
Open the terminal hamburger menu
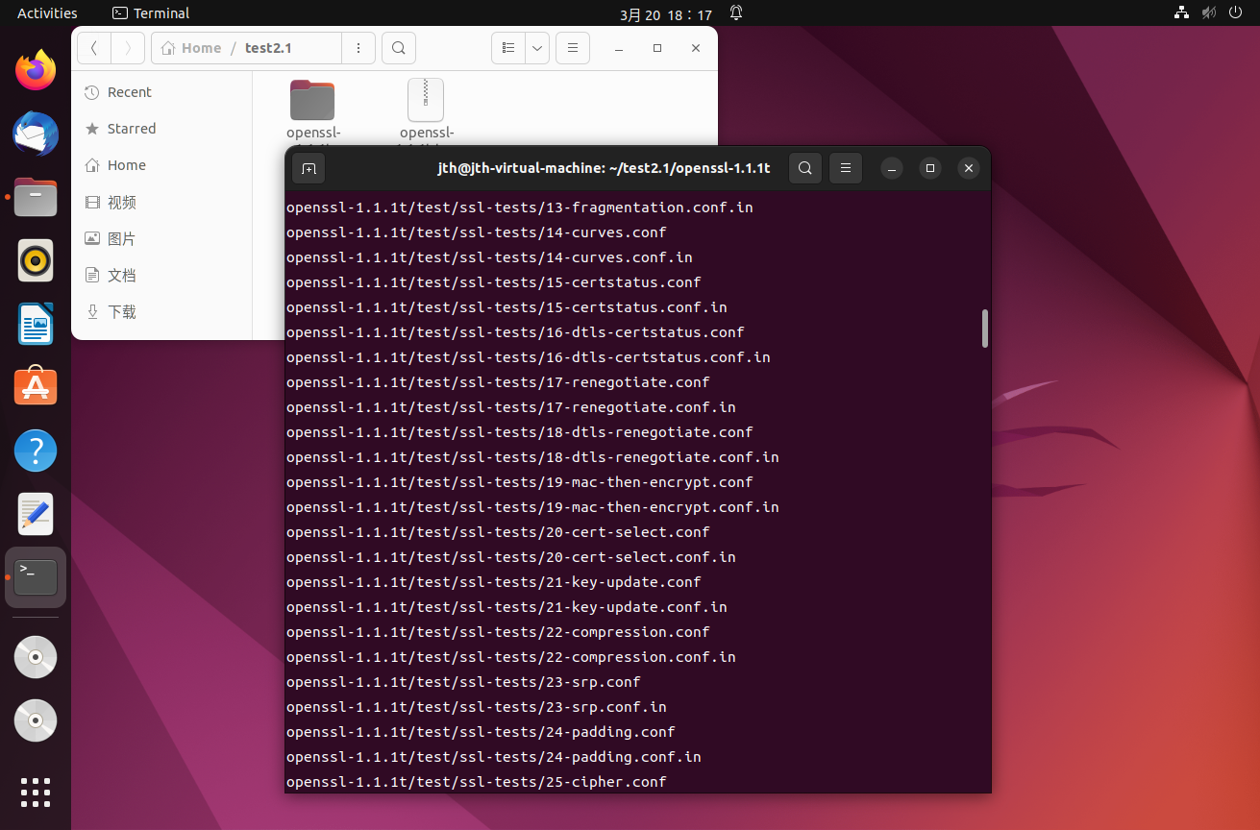846,168
